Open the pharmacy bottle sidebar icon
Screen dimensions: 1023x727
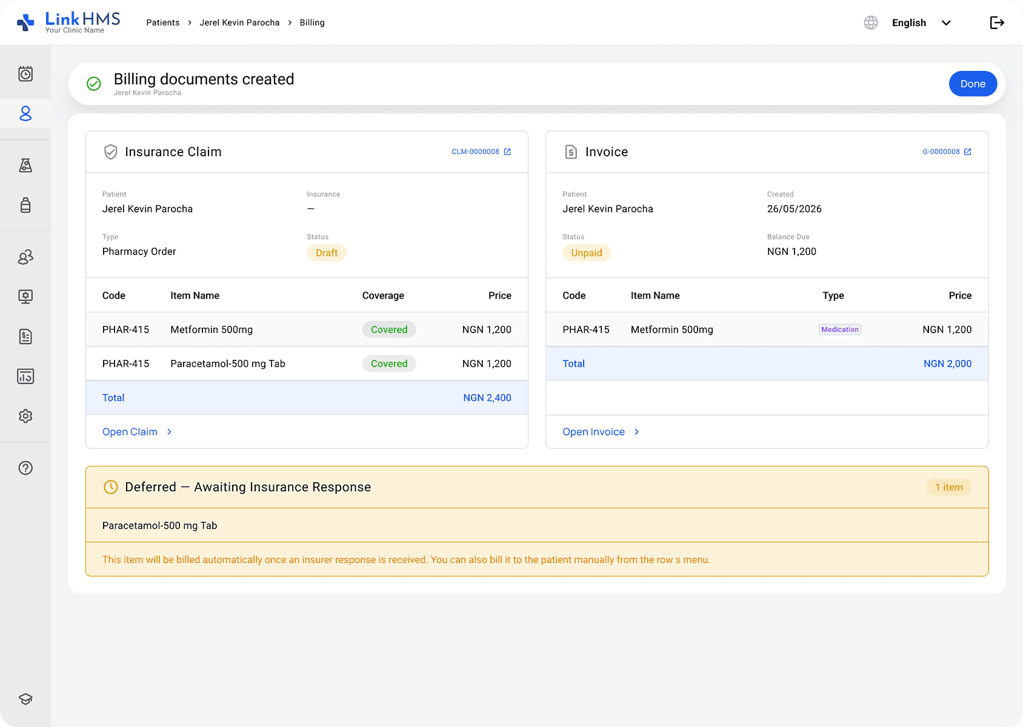pos(25,205)
